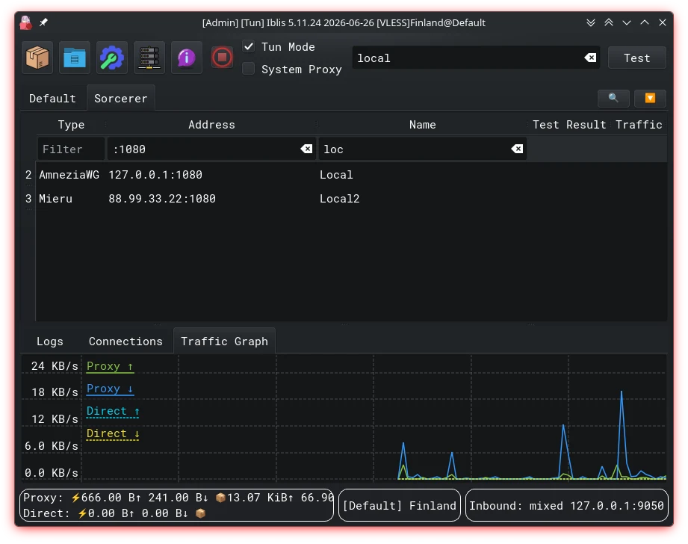Image resolution: width=688 pixels, height=544 pixels.
Task: Clear the 'loc' name filter
Action: click(517, 149)
